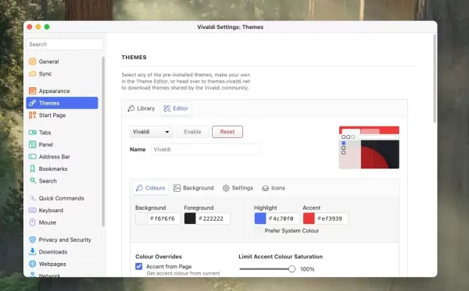
Task: Open Privacy and Security shield icon
Action: pos(32,240)
